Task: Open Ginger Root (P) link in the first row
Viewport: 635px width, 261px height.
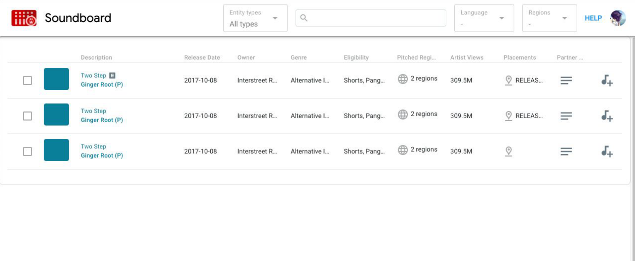Action: 102,85
